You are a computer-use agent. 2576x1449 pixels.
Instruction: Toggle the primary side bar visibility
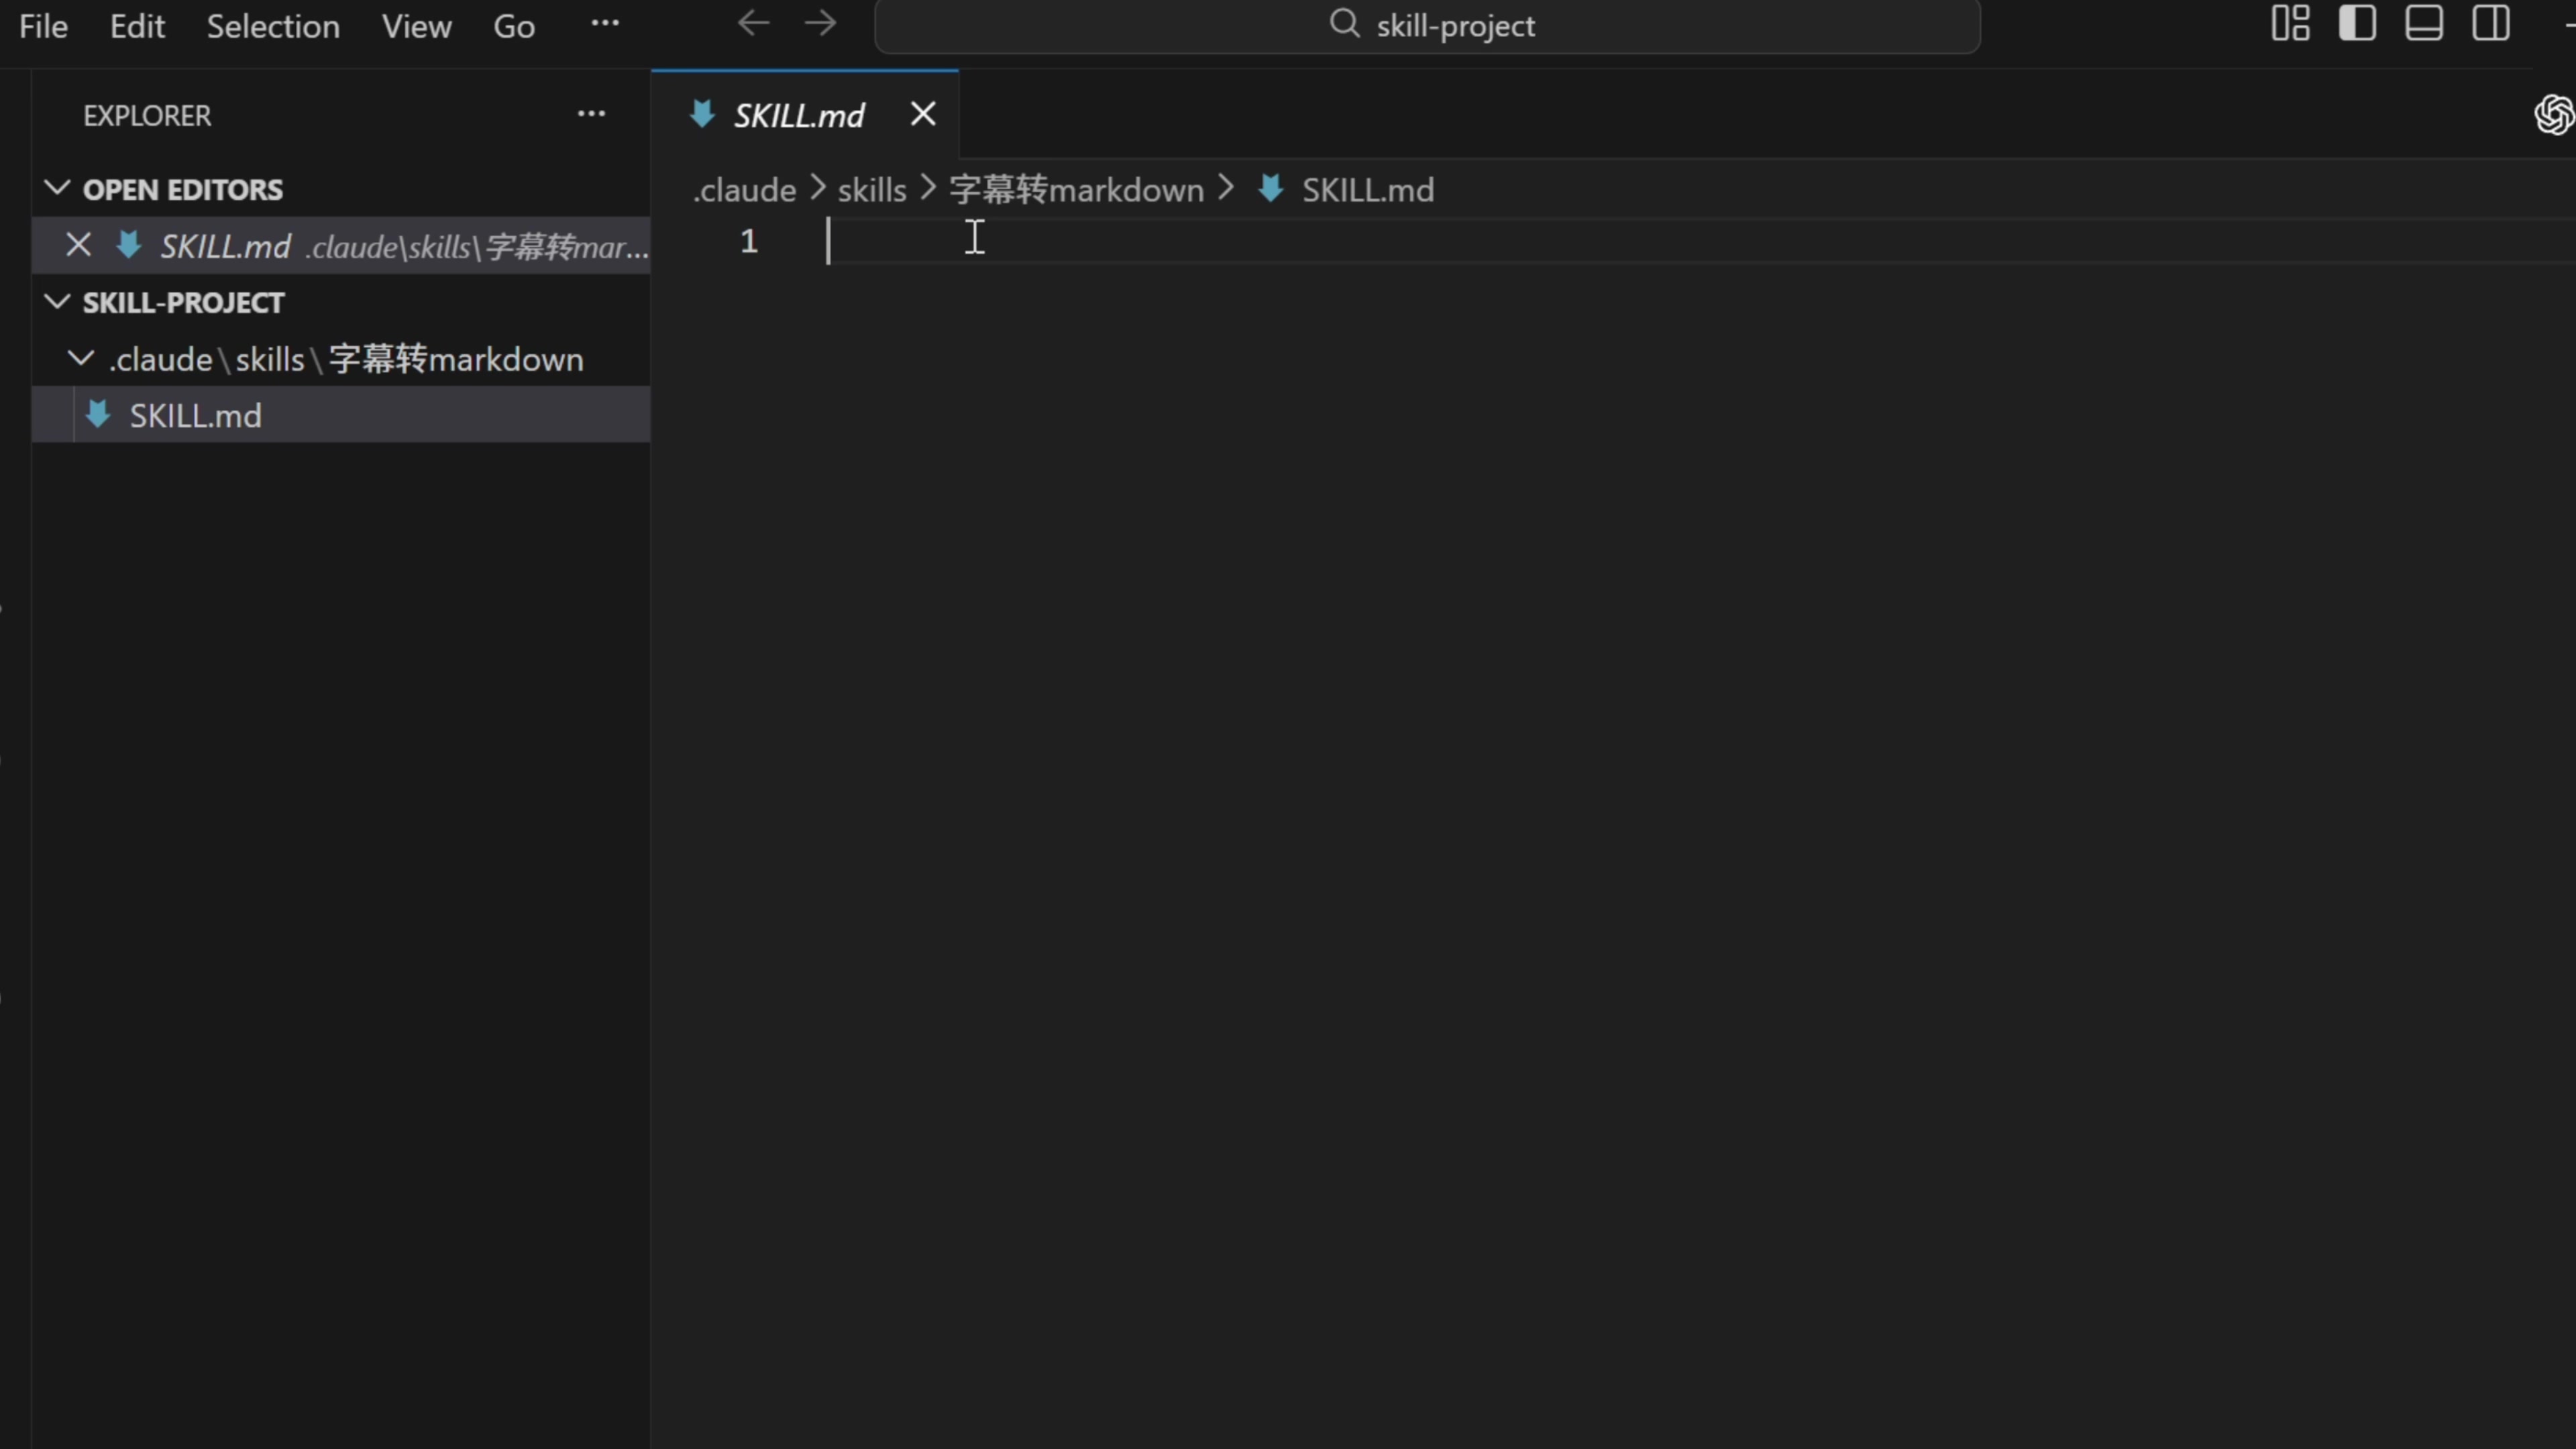coord(2357,24)
